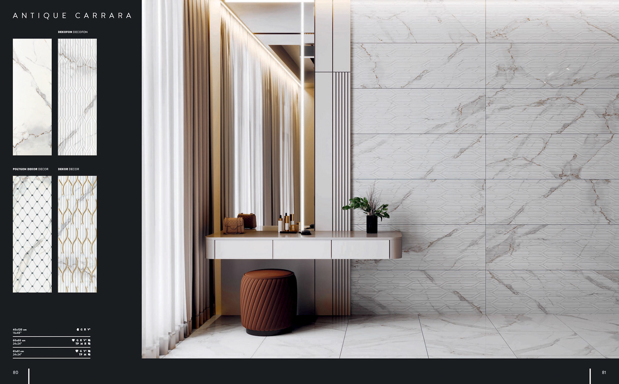Click page number 81
The height and width of the screenshot is (384, 619).
[604, 372]
